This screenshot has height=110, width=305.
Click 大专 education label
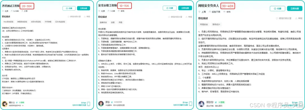[x=25, y=11]
